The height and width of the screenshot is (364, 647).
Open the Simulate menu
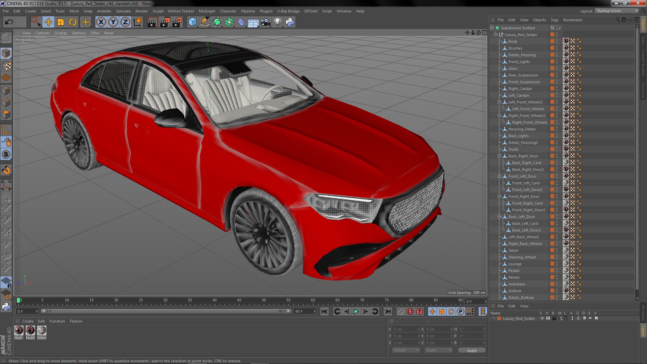click(123, 11)
